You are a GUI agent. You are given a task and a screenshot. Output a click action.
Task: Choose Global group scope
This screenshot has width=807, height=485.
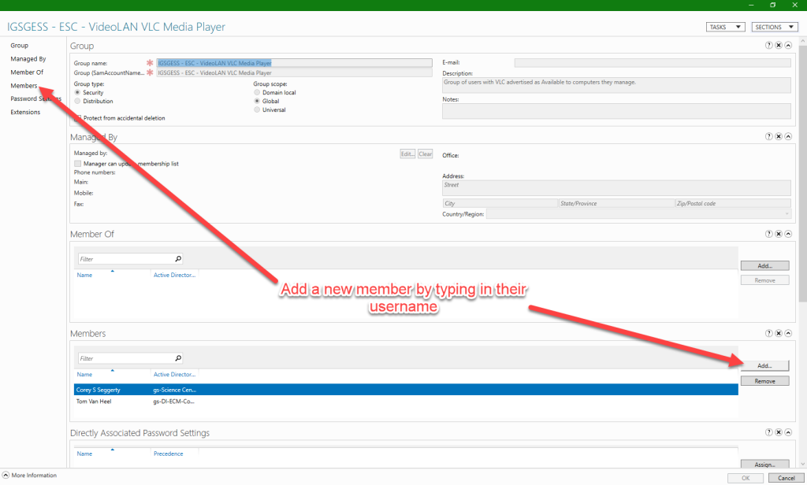(x=257, y=102)
